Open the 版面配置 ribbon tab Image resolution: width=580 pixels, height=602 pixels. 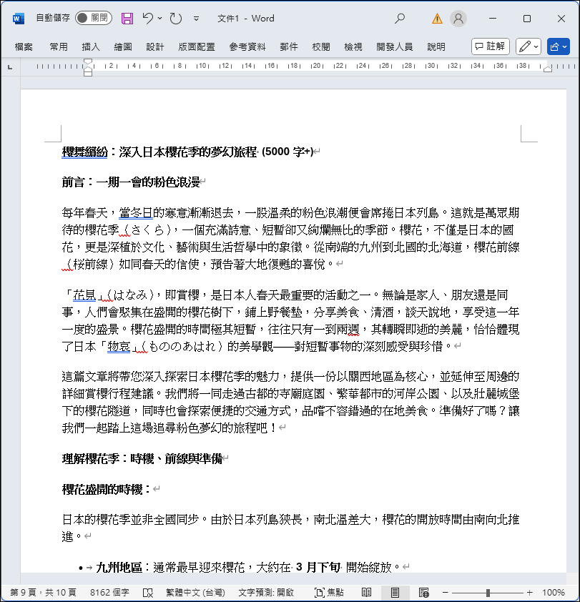pos(197,47)
